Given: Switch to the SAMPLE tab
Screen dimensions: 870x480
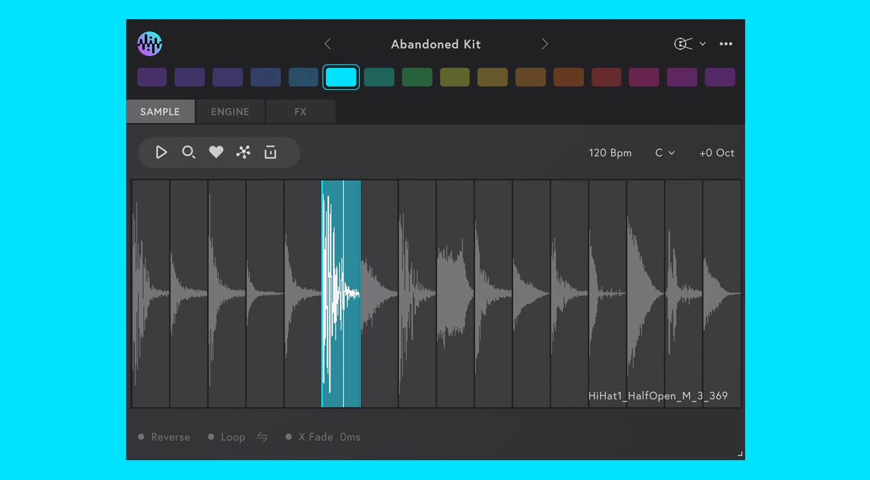Looking at the screenshot, I should [x=160, y=112].
